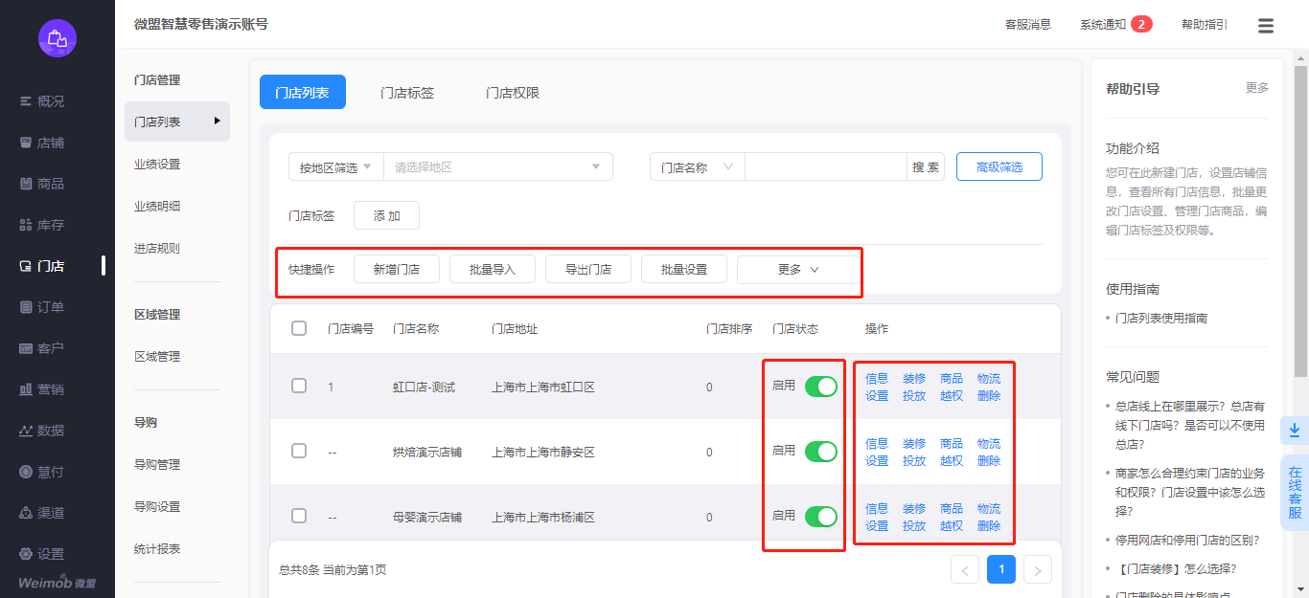Toggle off 烘焙演示店铺 store status
Viewport: 1309px width, 598px height.
[820, 452]
